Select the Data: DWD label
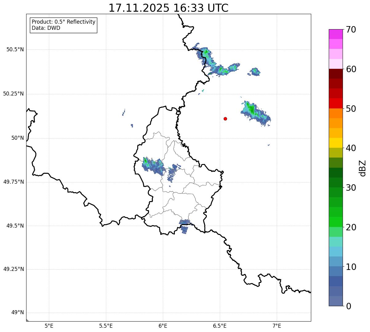370x332 pixels. coord(46,28)
